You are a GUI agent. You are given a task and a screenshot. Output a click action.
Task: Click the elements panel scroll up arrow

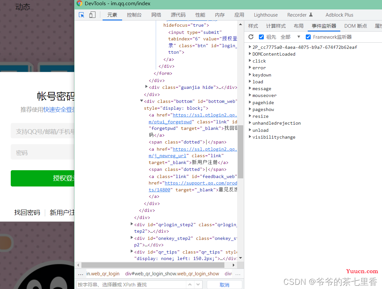240,24
